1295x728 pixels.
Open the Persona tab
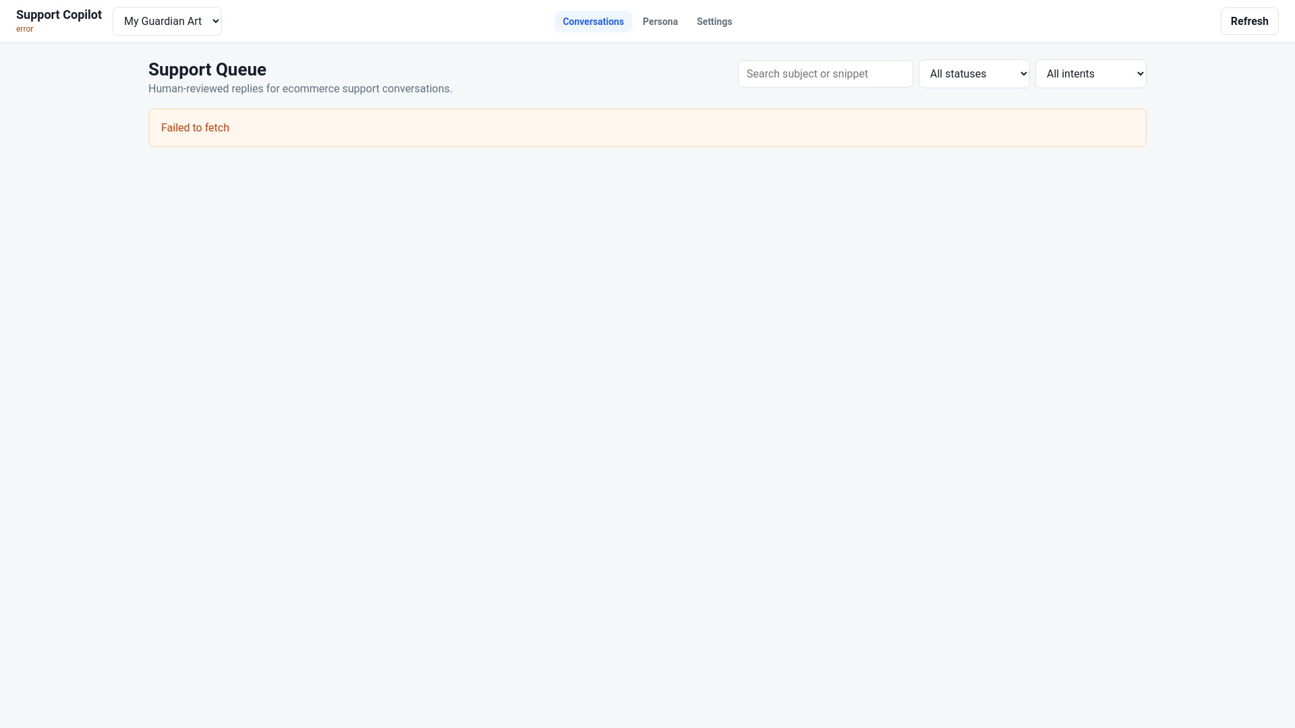click(x=660, y=22)
